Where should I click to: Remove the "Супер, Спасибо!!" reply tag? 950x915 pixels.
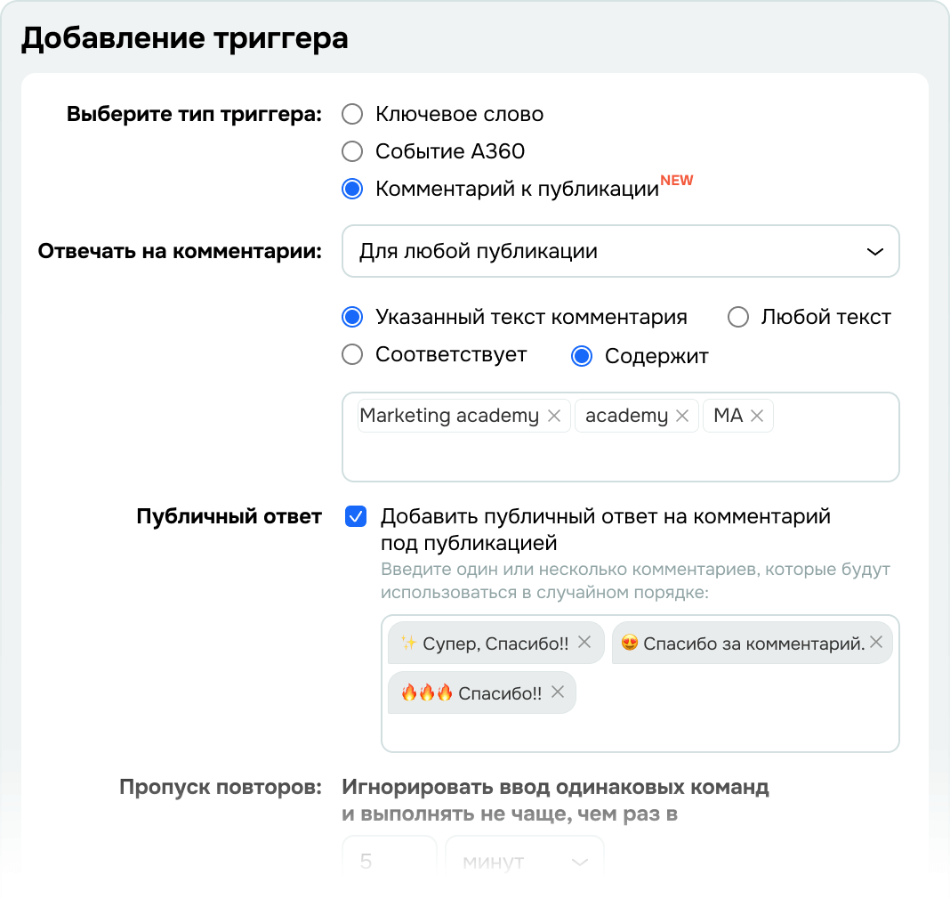tap(584, 643)
